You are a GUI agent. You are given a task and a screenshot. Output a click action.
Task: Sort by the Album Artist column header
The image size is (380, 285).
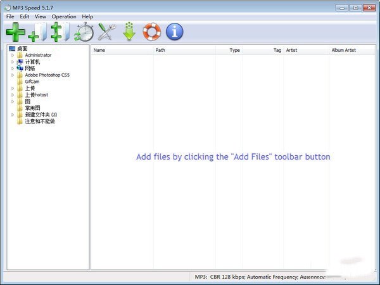[x=352, y=50]
